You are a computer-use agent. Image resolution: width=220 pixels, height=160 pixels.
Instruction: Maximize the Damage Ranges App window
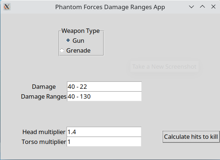click(x=202, y=7)
